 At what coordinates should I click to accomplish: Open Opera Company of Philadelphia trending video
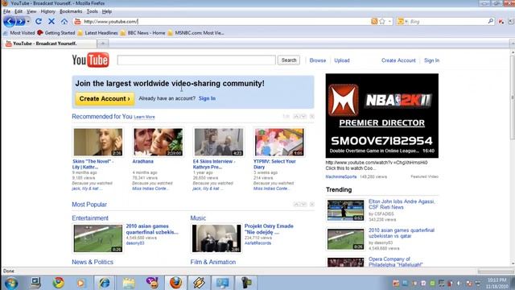click(396, 262)
